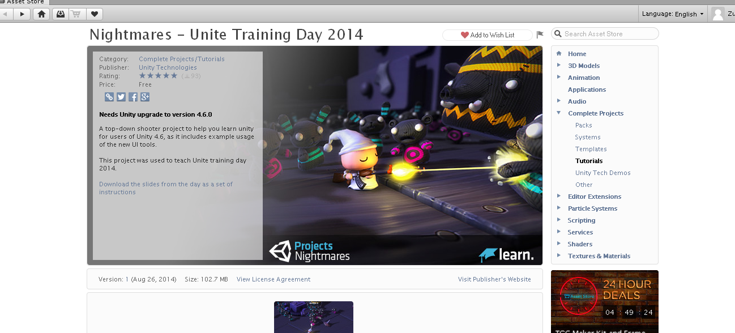
Task: Switch to the Asset Store tab
Action: (24, 2)
